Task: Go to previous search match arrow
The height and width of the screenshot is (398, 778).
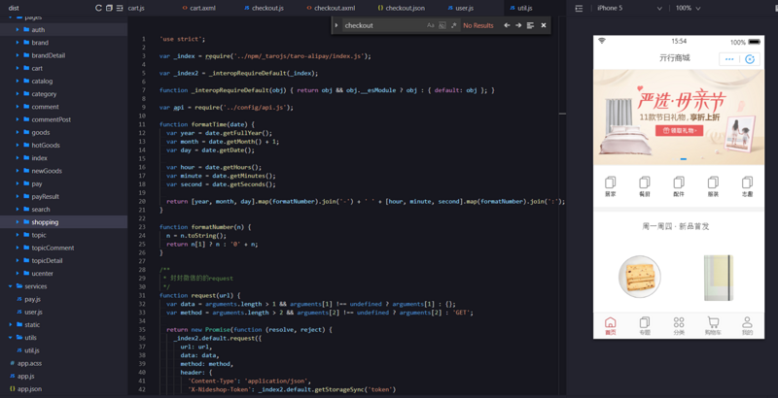Action: click(x=507, y=25)
